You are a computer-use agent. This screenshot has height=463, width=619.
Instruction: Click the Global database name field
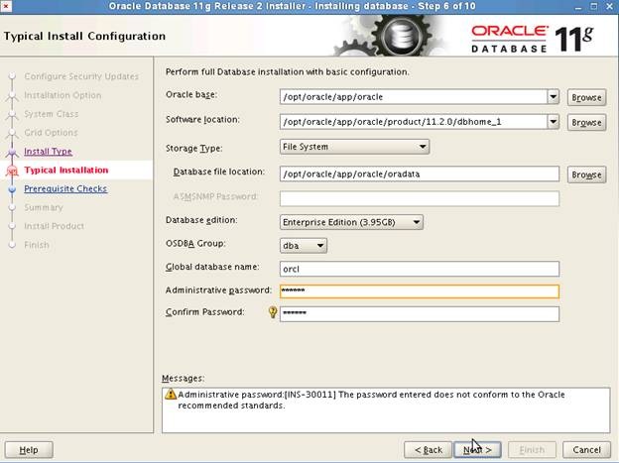(x=420, y=269)
